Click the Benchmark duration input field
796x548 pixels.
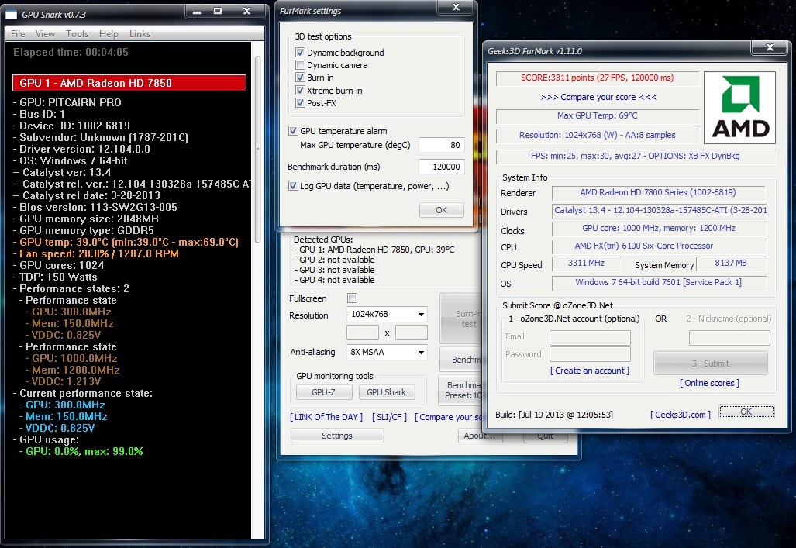(441, 167)
